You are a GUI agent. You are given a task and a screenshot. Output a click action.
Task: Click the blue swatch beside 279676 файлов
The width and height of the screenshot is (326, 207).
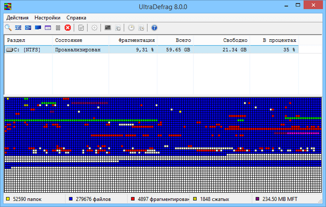click(x=71, y=199)
